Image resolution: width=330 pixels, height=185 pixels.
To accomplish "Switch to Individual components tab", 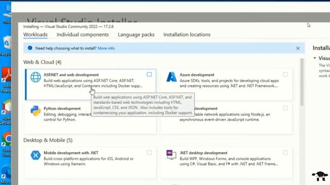I will [x=82, y=34].
